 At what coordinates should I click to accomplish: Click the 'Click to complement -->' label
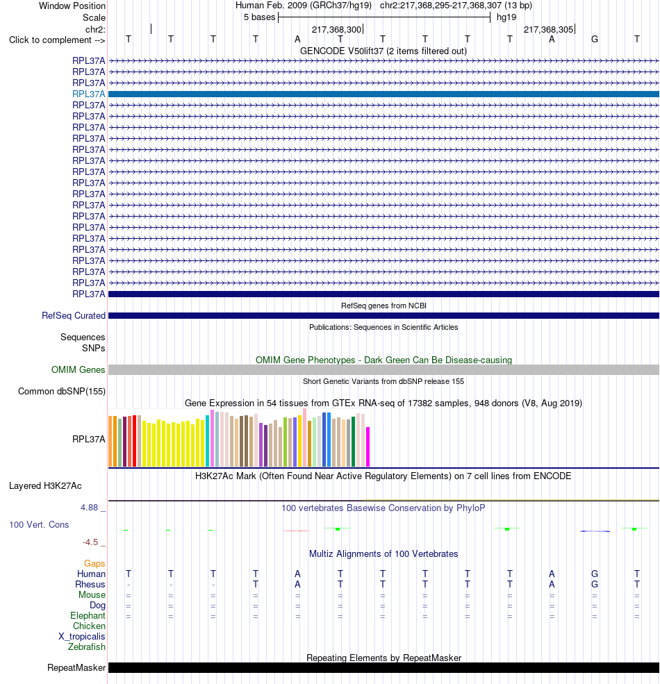[x=57, y=40]
